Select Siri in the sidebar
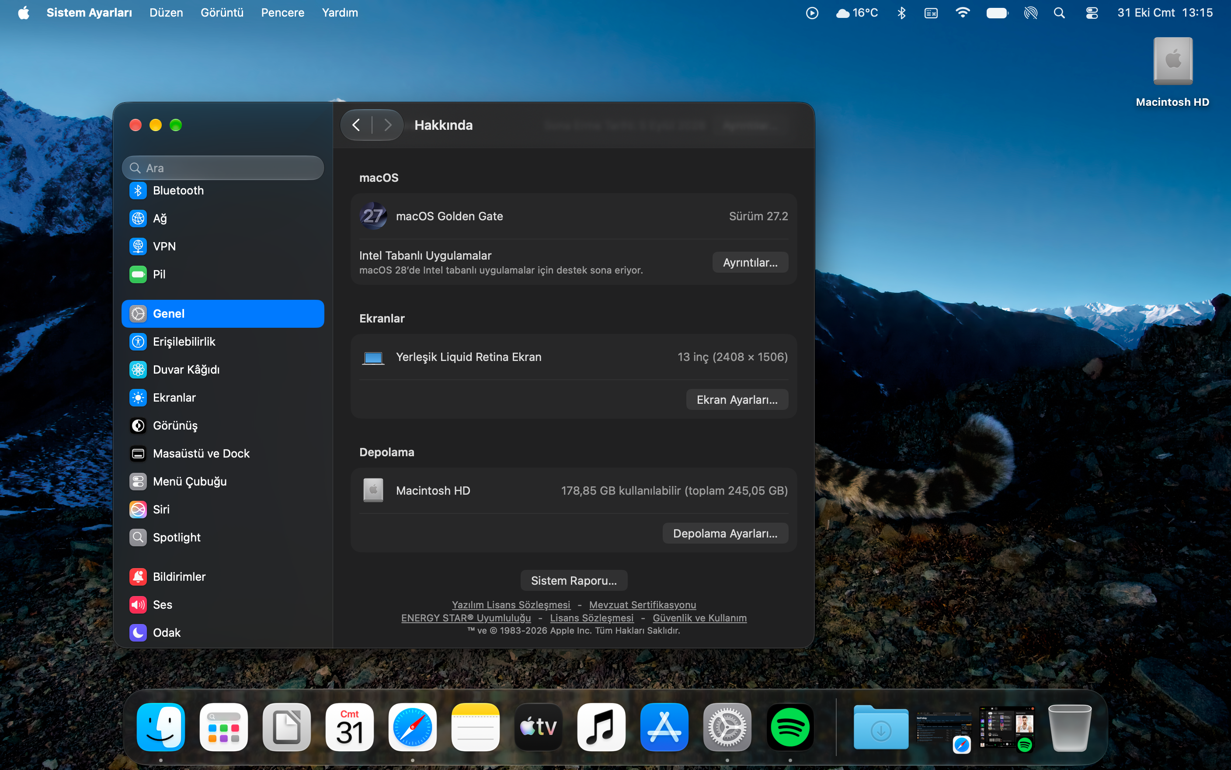Screen dimensions: 1231x770 click(x=223, y=509)
